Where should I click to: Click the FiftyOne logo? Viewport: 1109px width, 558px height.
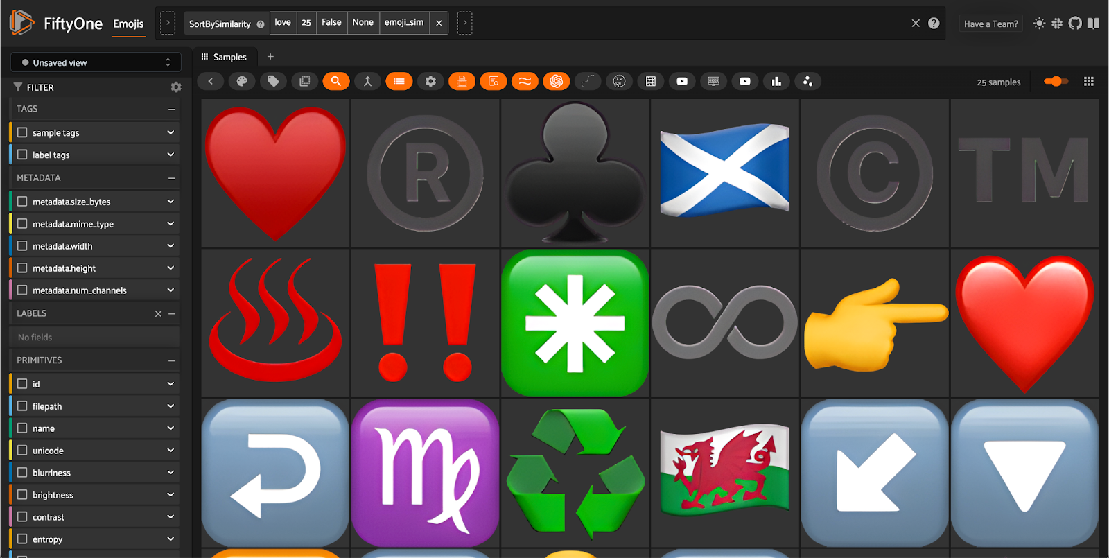point(21,23)
